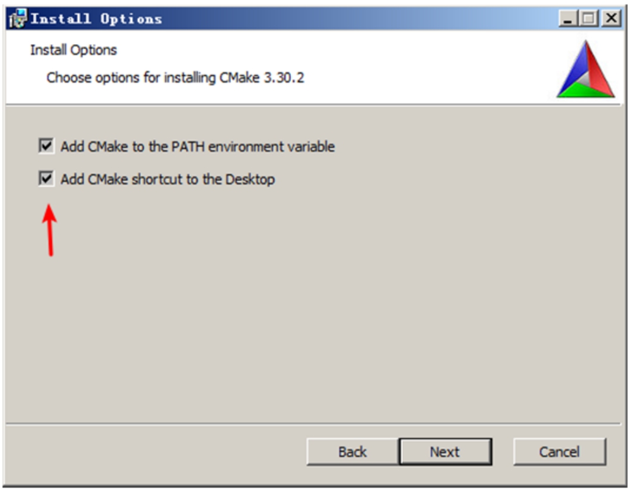Click the title bar text 'Install Options'

point(96,18)
